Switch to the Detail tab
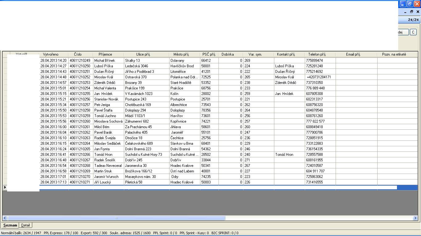421x236 pixels. (26, 225)
